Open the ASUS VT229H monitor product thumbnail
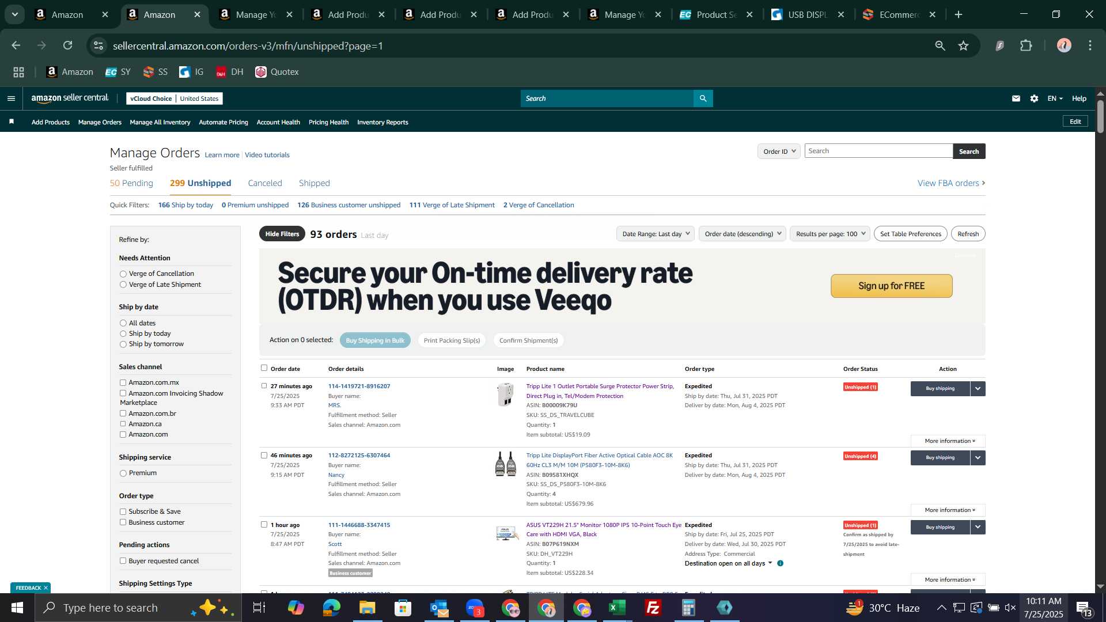 [x=506, y=533]
